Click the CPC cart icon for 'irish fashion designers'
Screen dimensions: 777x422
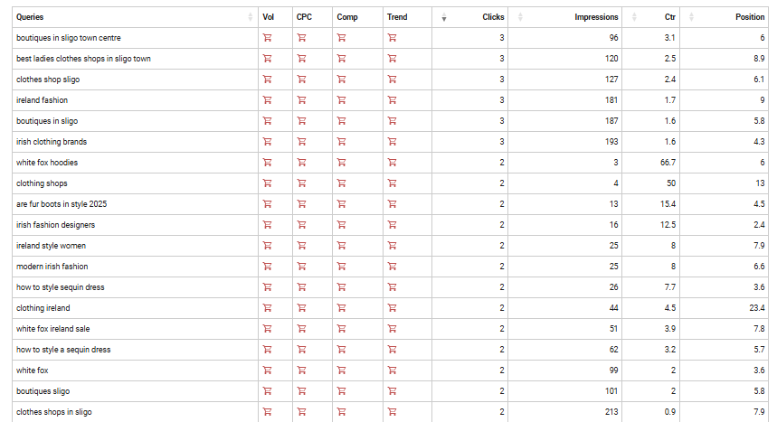click(x=301, y=225)
